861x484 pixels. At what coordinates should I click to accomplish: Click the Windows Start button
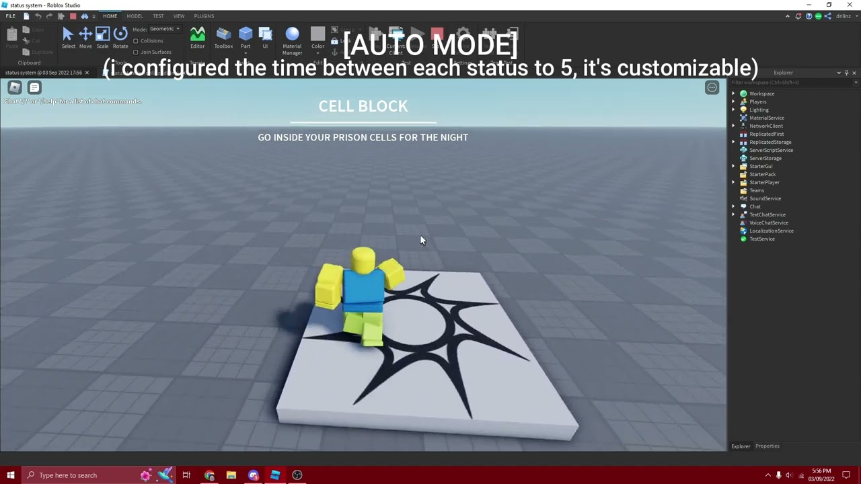click(x=10, y=475)
